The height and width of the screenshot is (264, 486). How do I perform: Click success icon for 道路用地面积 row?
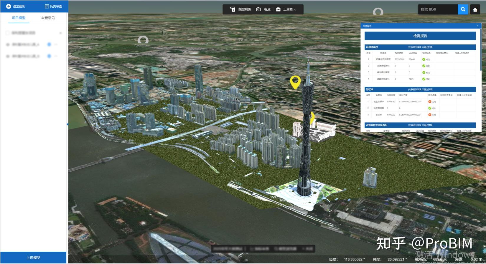tap(424, 79)
